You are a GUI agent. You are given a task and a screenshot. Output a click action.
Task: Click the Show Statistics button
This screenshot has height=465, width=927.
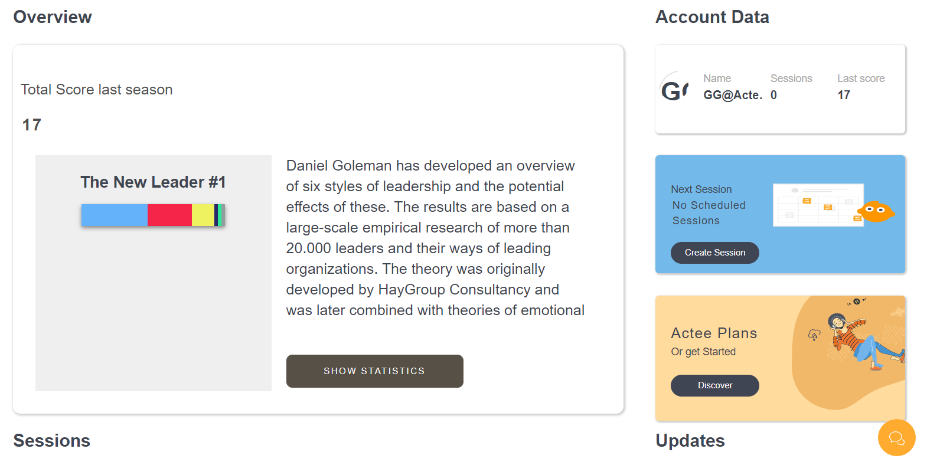tap(374, 371)
